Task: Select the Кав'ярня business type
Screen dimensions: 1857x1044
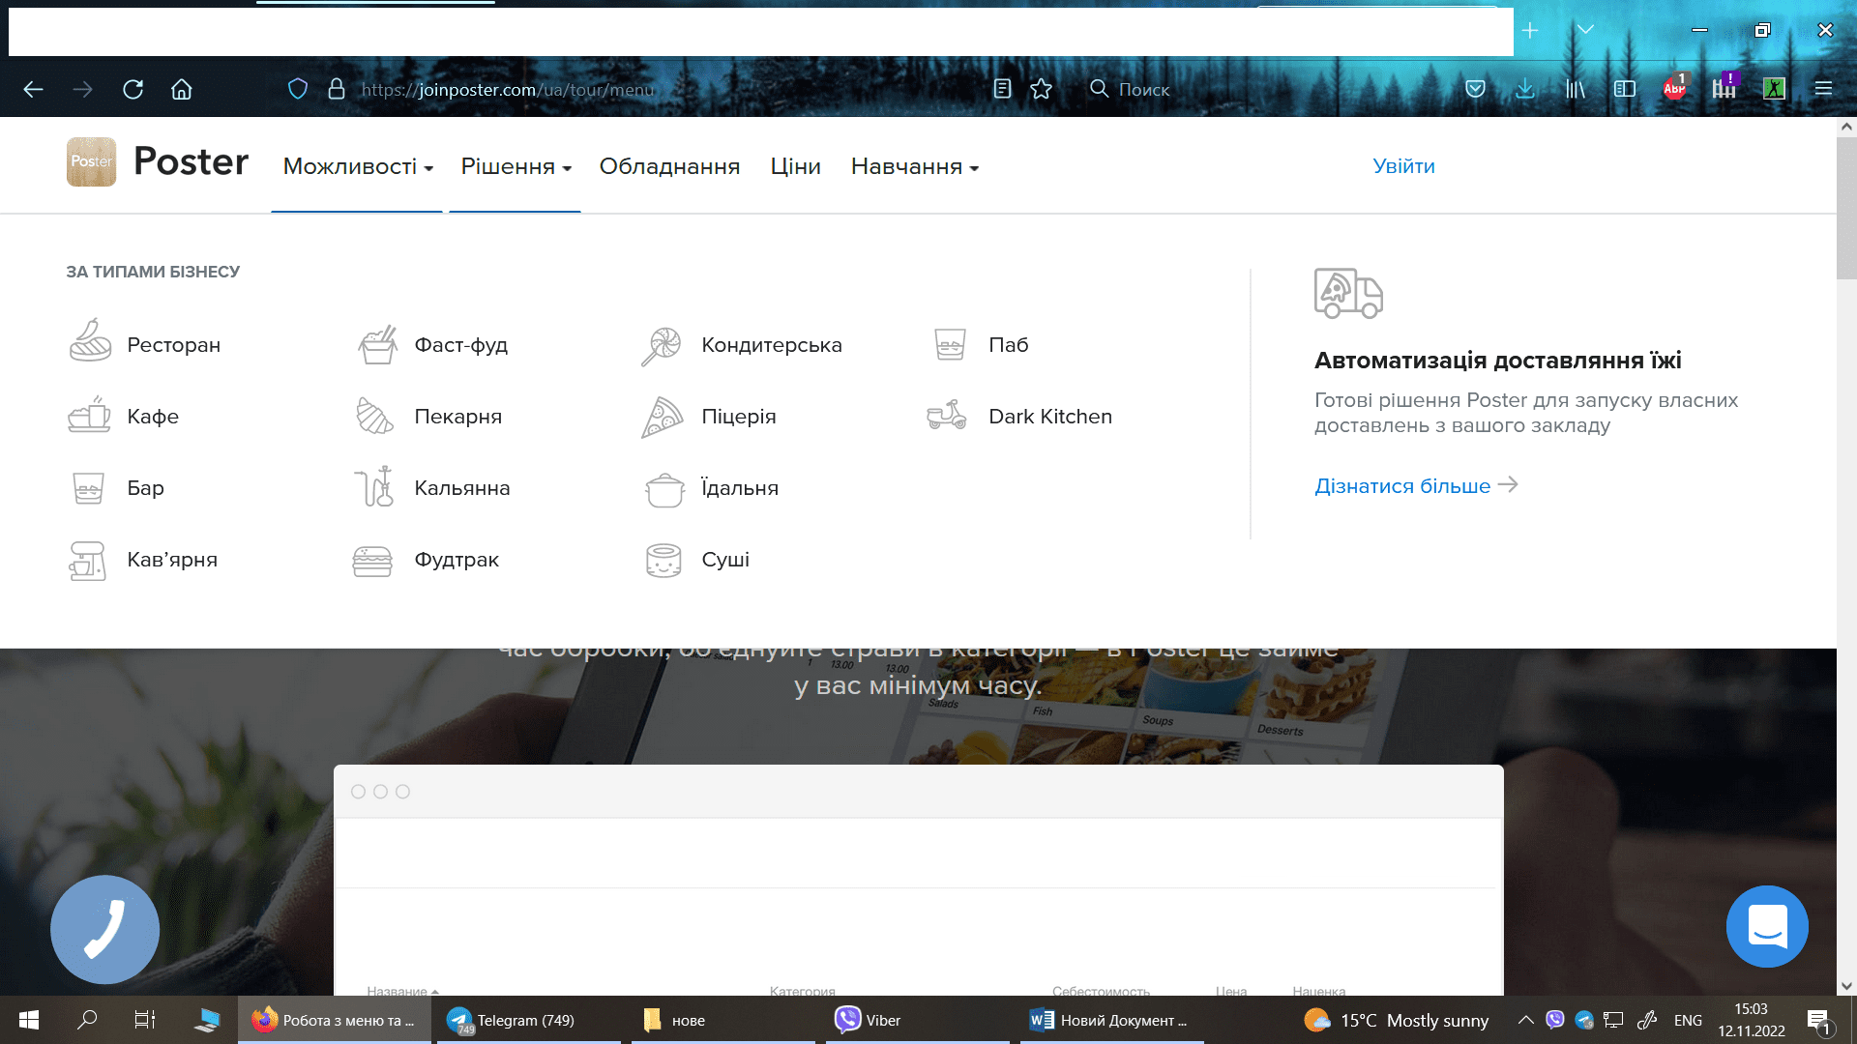Action: (x=171, y=560)
